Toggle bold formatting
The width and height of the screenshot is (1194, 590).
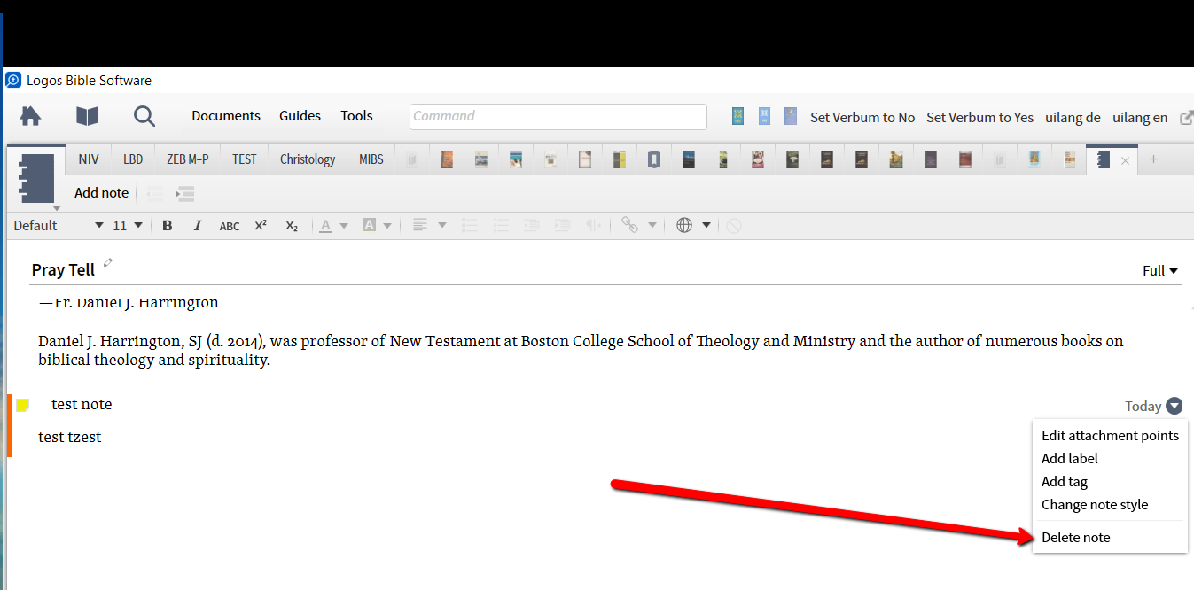tap(168, 226)
